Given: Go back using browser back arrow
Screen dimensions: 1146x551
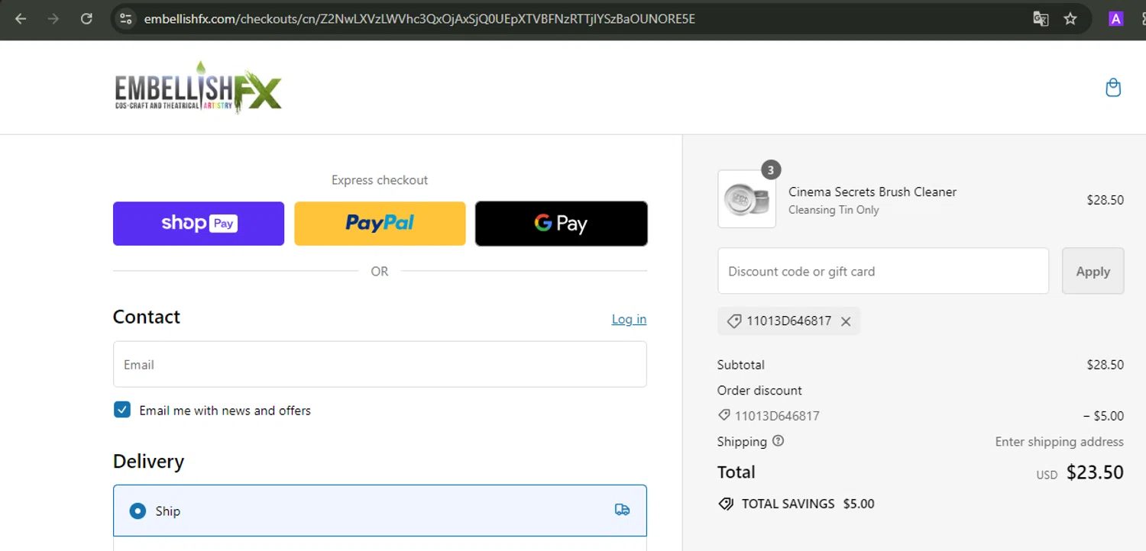Looking at the screenshot, I should click(x=21, y=19).
